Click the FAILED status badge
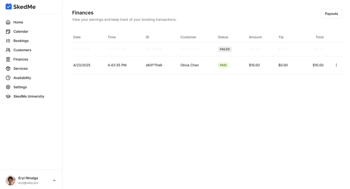This screenshot has width=350, height=189. pyautogui.click(x=225, y=49)
